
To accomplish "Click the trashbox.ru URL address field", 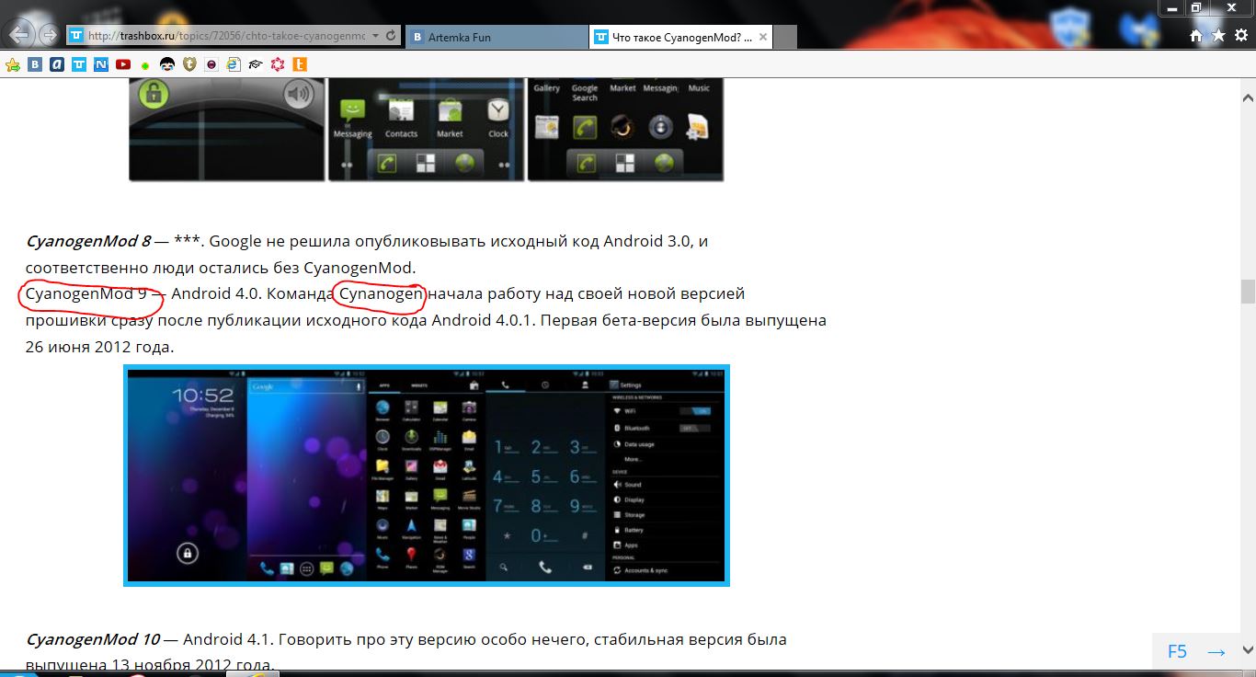I will [227, 36].
